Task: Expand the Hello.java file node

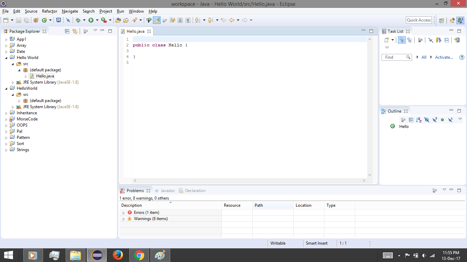Action: pos(26,76)
